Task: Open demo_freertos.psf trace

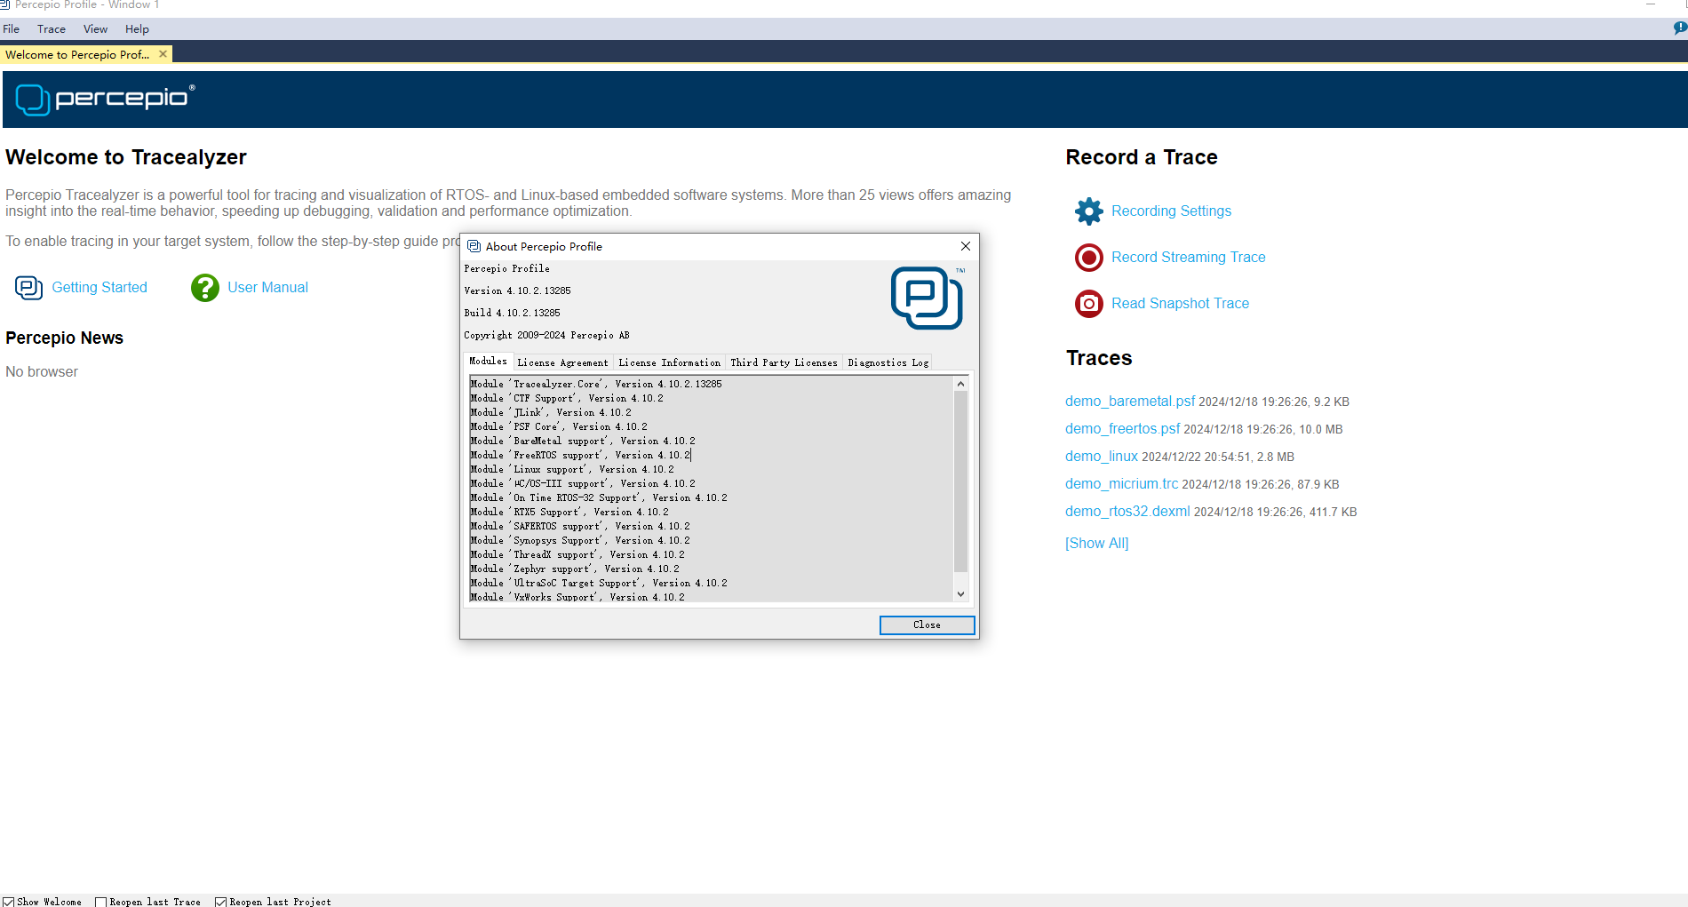Action: [x=1123, y=429]
